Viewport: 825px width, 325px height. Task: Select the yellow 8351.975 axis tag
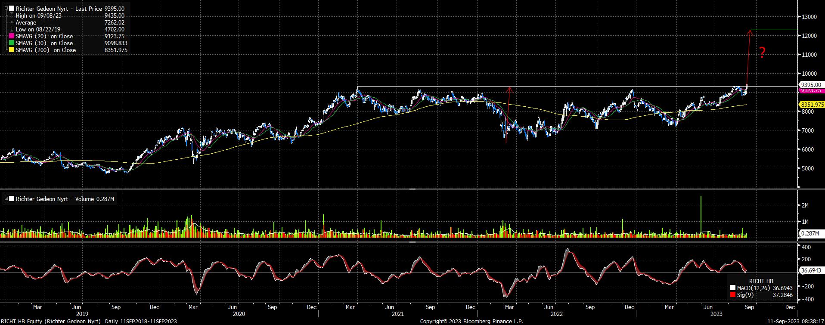[812, 105]
